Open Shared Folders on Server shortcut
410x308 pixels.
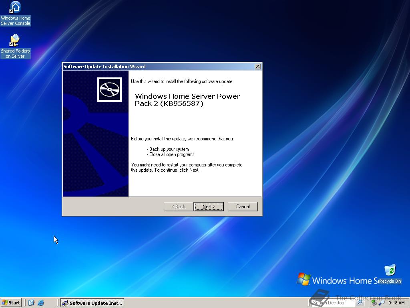16,47
